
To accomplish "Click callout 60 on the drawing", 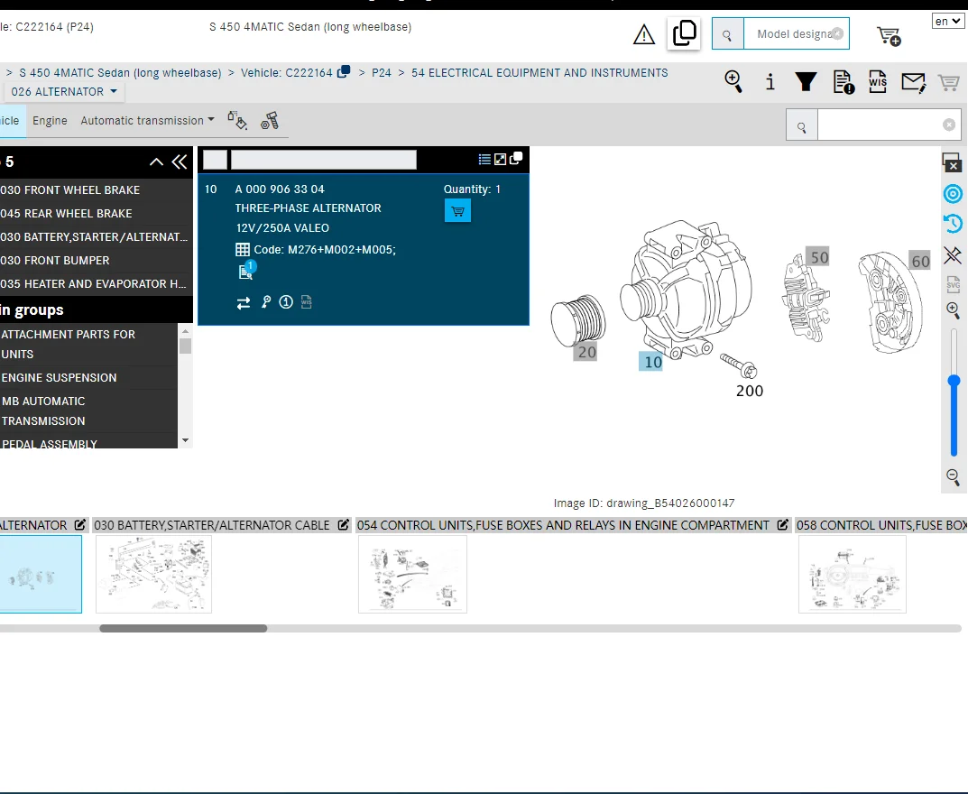I will pyautogui.click(x=920, y=262).
